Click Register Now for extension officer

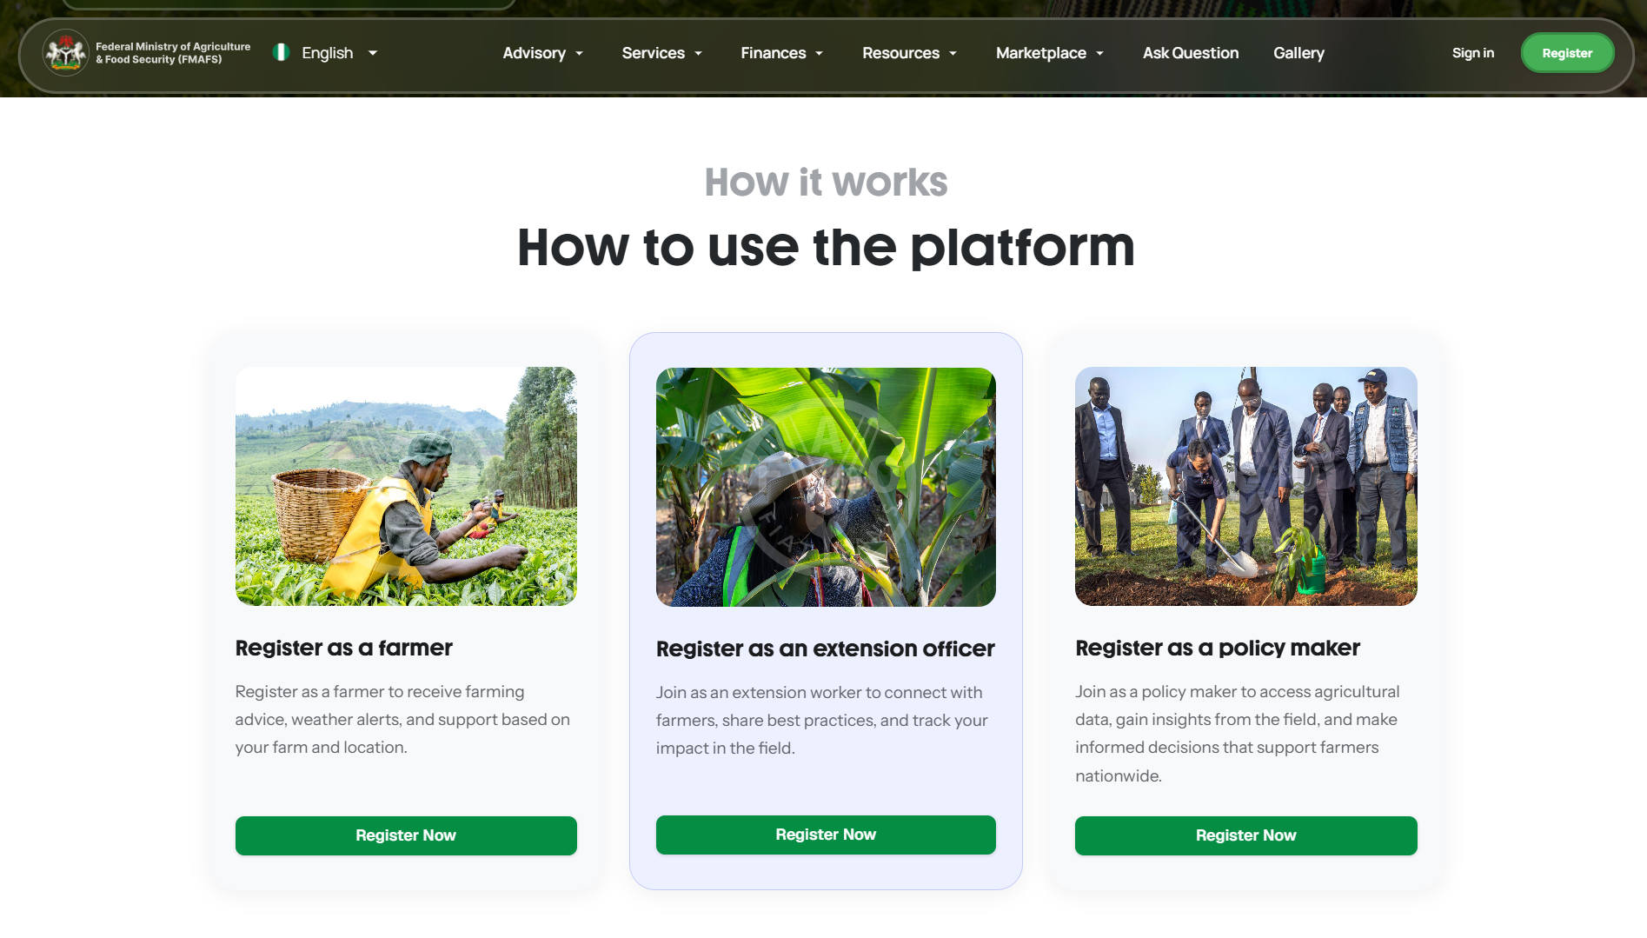[826, 835]
